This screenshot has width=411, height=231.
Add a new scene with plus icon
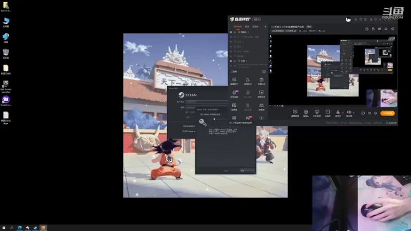pos(265,27)
